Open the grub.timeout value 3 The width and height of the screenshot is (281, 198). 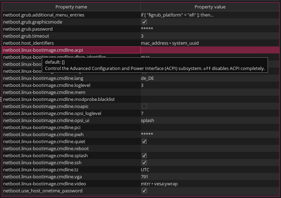[x=143, y=36]
